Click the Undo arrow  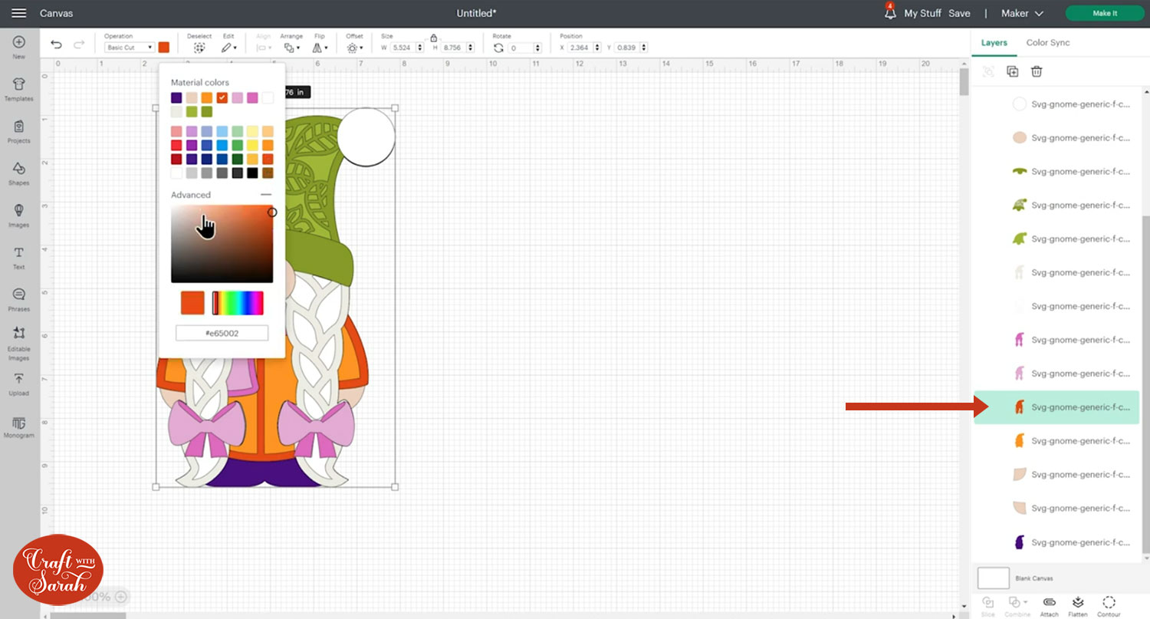click(56, 45)
